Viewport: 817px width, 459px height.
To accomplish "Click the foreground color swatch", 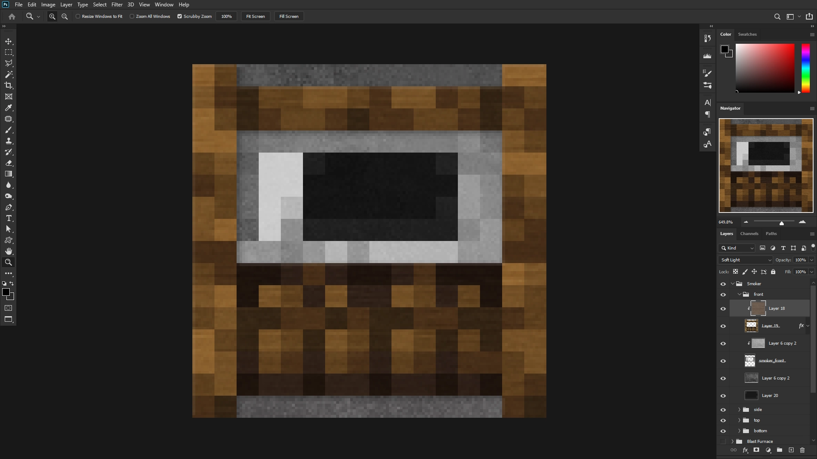I will click(6, 292).
